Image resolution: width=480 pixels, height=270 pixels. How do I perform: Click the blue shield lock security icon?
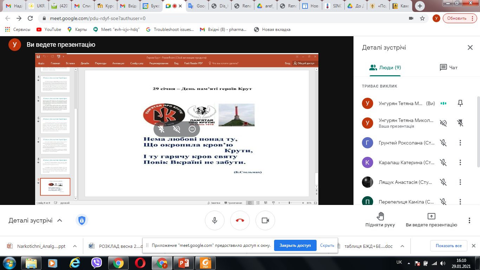point(82,220)
